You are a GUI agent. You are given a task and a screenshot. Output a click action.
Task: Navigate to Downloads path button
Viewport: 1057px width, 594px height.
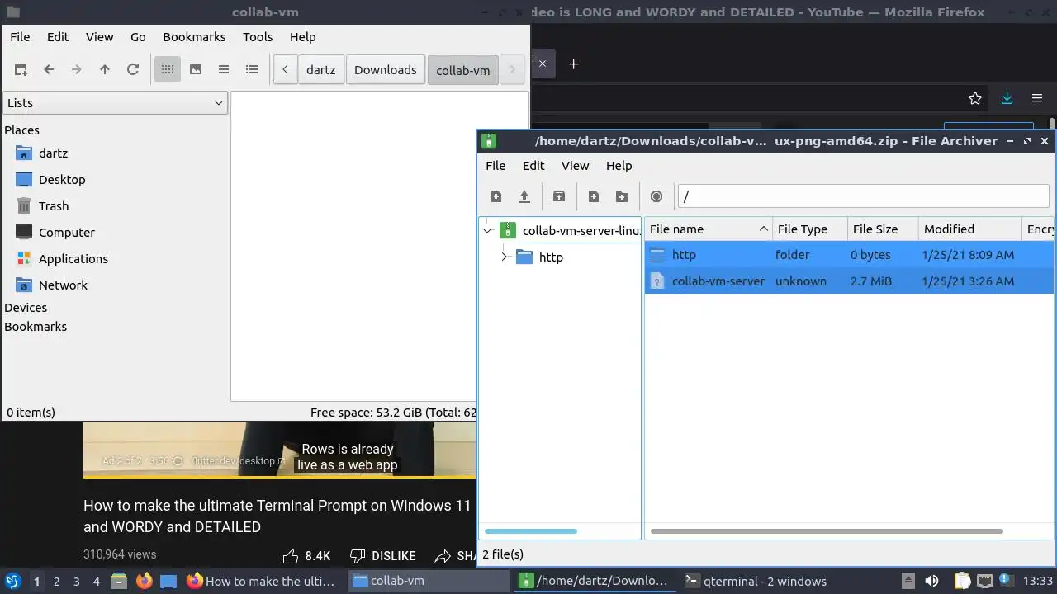pos(386,70)
